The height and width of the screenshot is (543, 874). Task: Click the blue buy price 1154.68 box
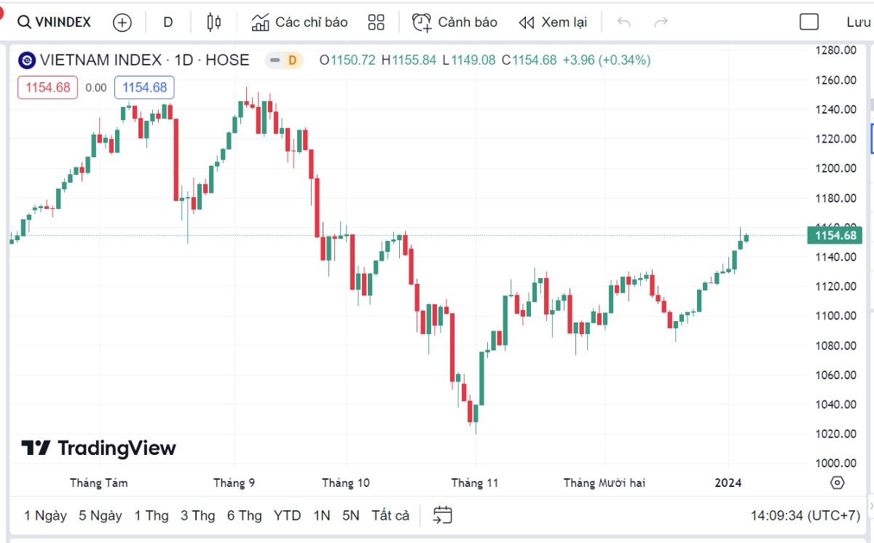[144, 87]
